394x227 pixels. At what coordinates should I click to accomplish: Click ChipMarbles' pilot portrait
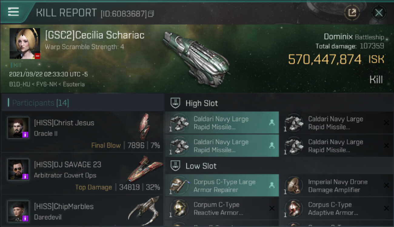(18, 211)
